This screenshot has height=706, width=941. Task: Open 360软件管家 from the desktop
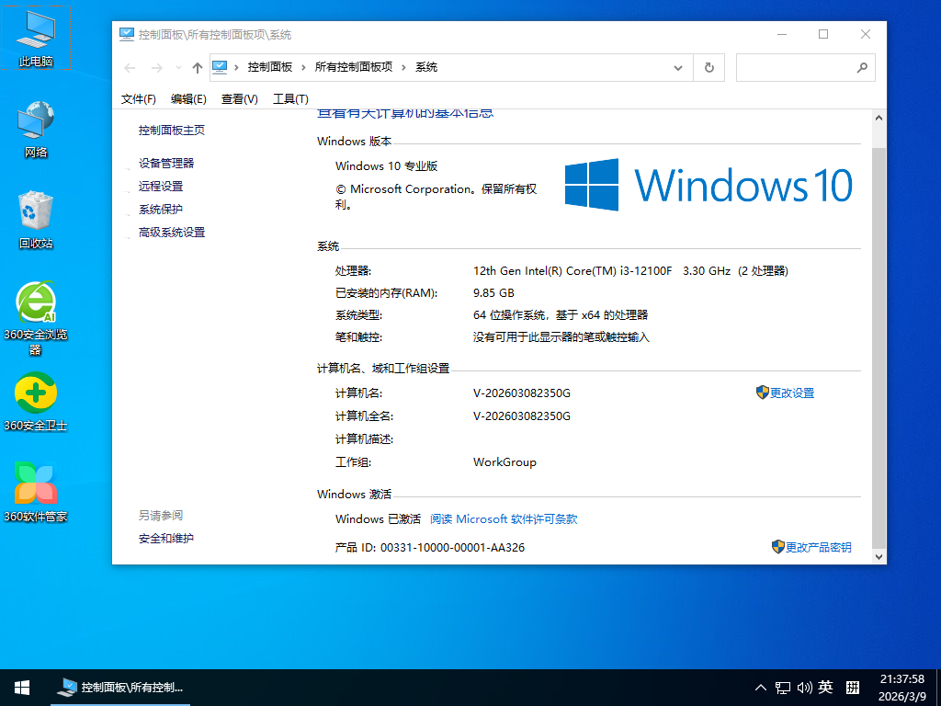[x=35, y=483]
